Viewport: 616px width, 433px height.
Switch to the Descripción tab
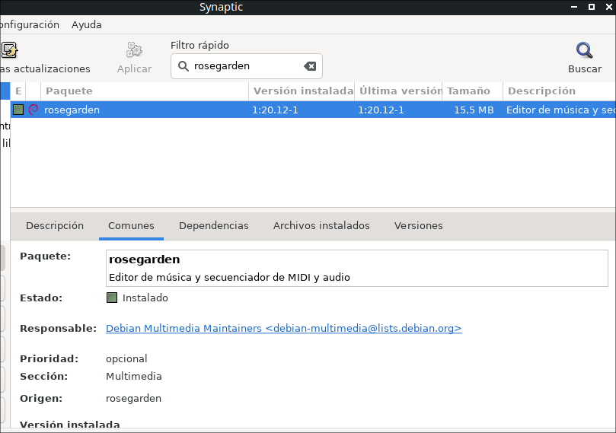click(x=55, y=226)
